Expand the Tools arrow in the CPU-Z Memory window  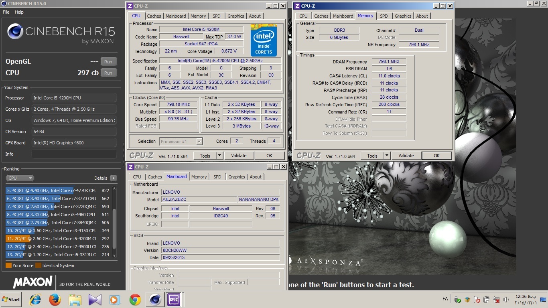tap(387, 156)
